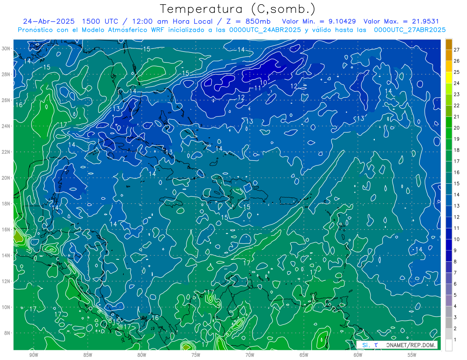Click the "75W" longitude axis label

click(x=196, y=355)
